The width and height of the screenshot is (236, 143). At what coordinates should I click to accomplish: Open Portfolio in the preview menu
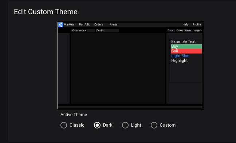tap(85, 24)
